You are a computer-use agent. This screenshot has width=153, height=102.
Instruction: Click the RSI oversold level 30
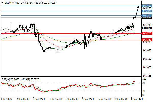143,91
